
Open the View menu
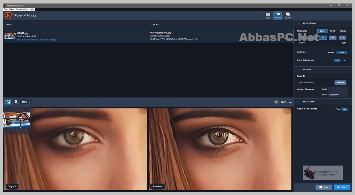click(x=11, y=9)
